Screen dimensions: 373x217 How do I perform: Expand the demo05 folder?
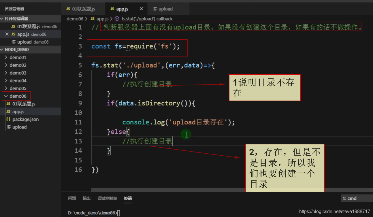click(x=31, y=88)
